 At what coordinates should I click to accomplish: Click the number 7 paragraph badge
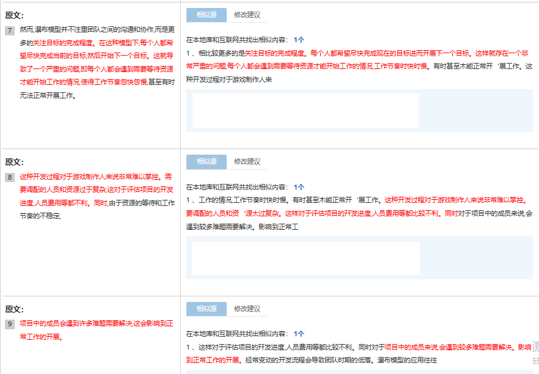10,31
